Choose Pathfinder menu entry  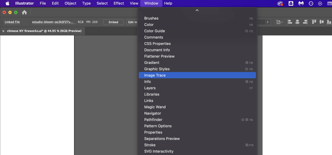197,120
